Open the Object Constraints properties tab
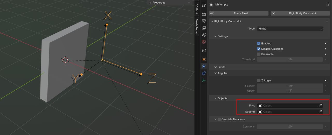Image resolution: width=332 pixels, height=135 pixels. pyautogui.click(x=204, y=73)
